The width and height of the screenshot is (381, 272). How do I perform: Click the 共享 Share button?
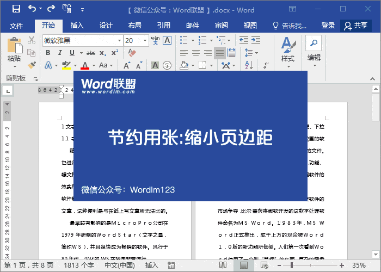(356, 26)
